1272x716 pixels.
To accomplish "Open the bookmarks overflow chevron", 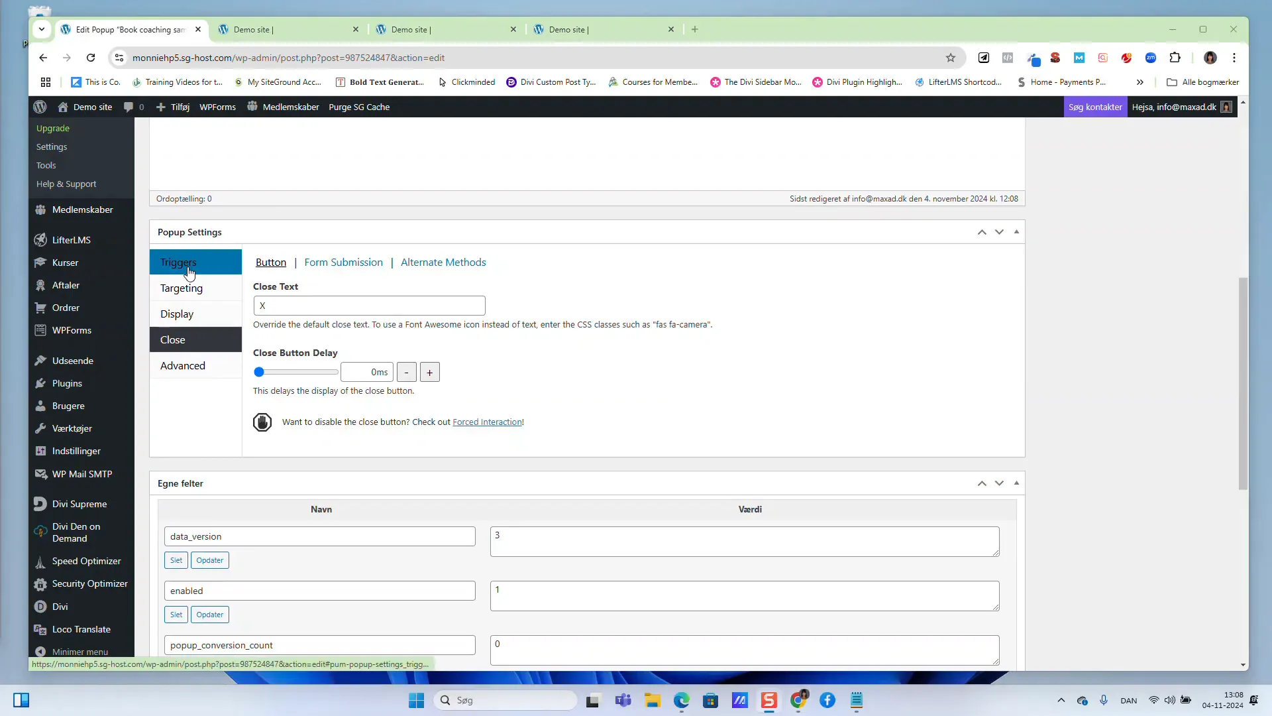I will coord(1140,82).
